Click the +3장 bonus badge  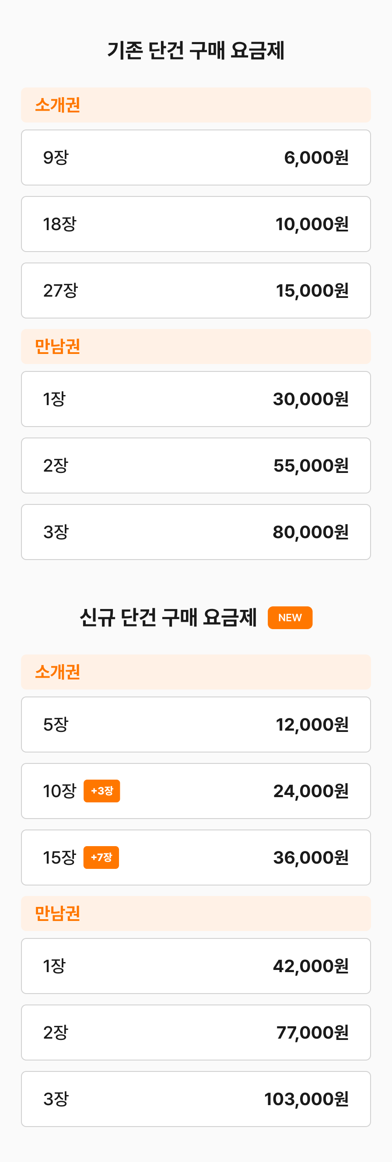(x=102, y=791)
